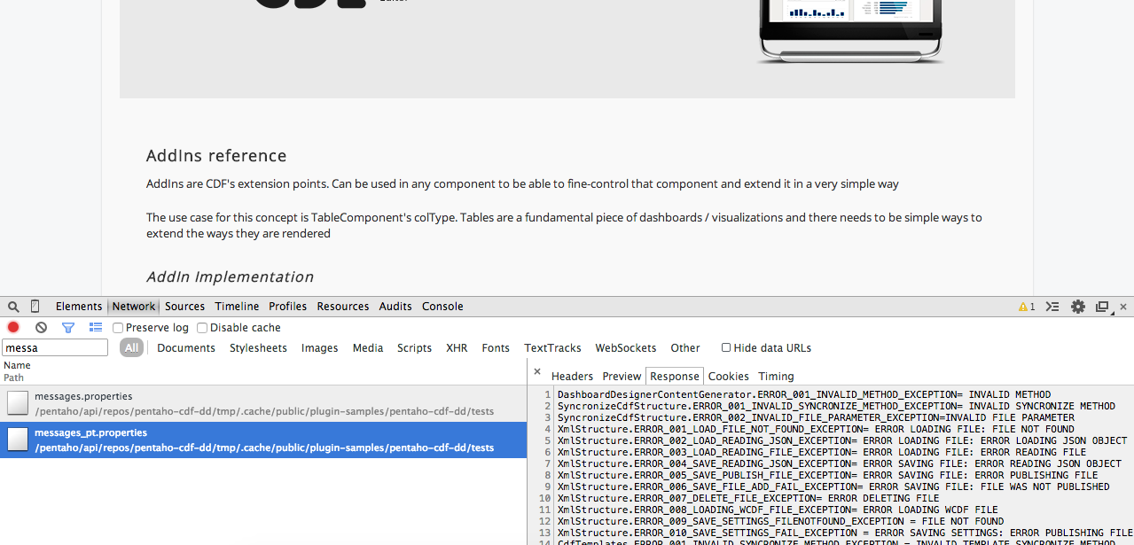This screenshot has height=545, width=1134.
Task: Select file icon of messages.properties
Action: click(18, 403)
